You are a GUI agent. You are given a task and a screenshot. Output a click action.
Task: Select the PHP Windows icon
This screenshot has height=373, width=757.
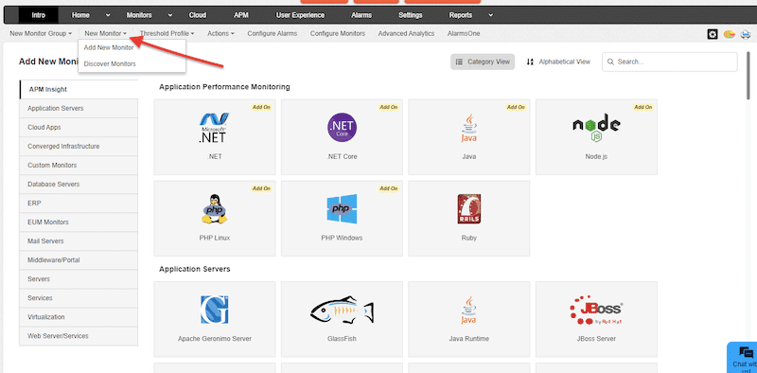pyautogui.click(x=342, y=208)
